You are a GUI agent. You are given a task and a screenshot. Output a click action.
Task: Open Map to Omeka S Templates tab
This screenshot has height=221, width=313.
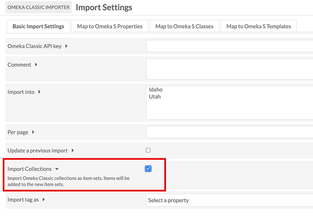point(259,26)
